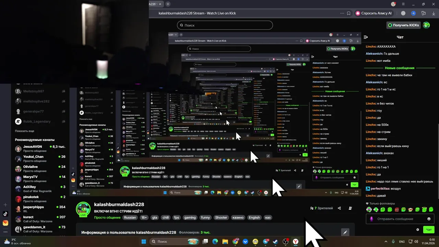This screenshot has width=439, height=247.
Task: Click the blue round extension icon in the browser toolbar
Action: coord(414,13)
